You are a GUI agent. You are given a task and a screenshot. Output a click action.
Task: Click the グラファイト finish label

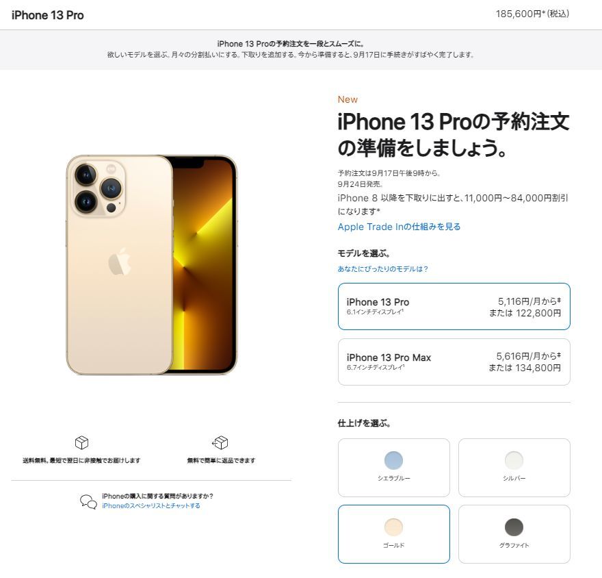[x=514, y=545]
